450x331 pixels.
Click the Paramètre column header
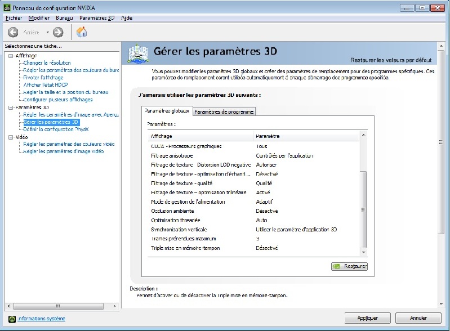[306, 136]
